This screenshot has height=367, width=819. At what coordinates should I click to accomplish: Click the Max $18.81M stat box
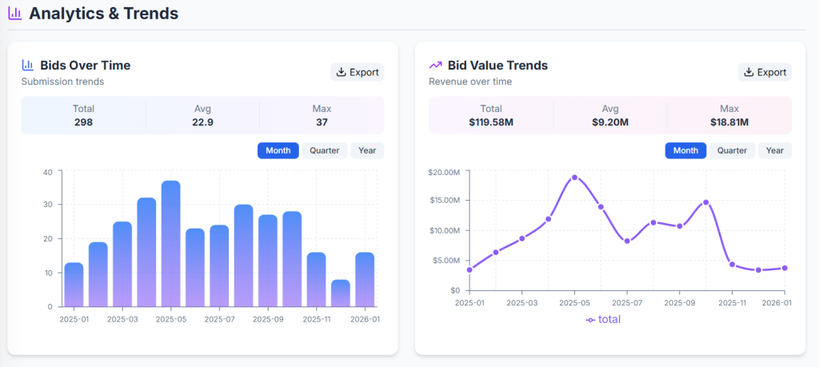(x=729, y=115)
